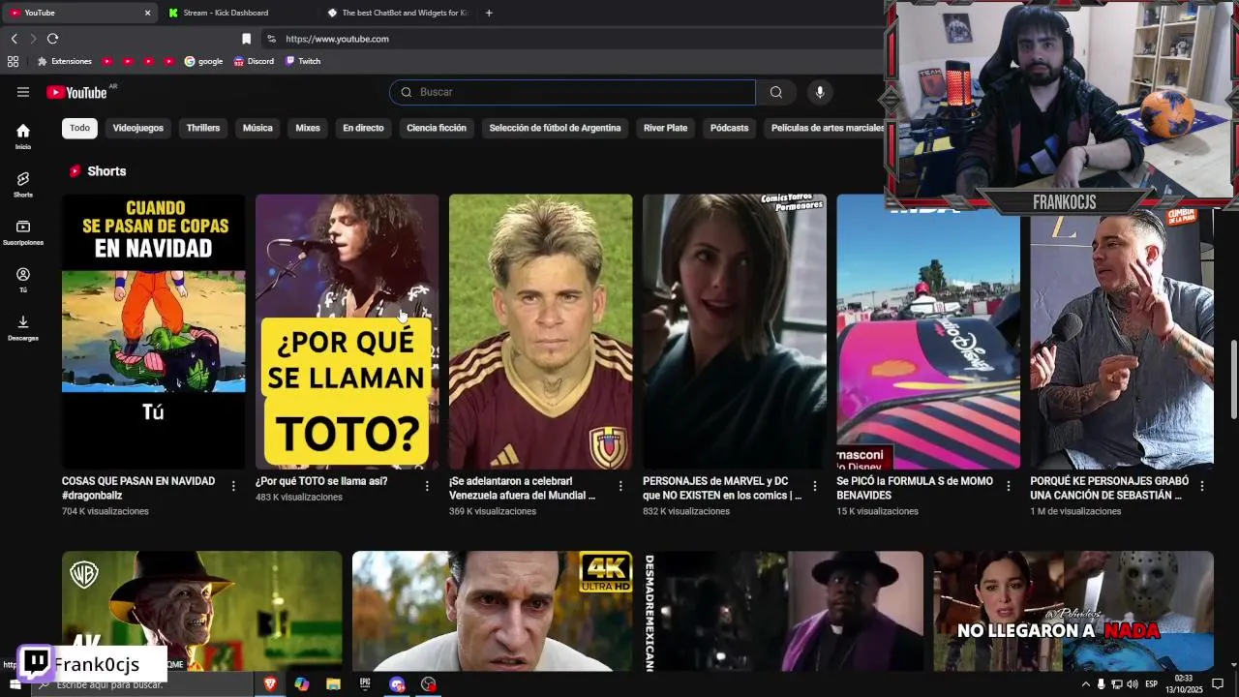
Task: Select the Mixes filter chip
Action: click(x=308, y=128)
